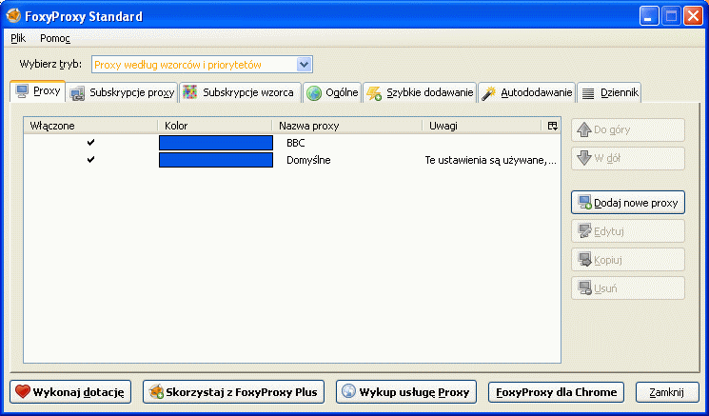Maximize the FoxyProxy Standard window
The width and height of the screenshot is (709, 416).
(x=671, y=17)
